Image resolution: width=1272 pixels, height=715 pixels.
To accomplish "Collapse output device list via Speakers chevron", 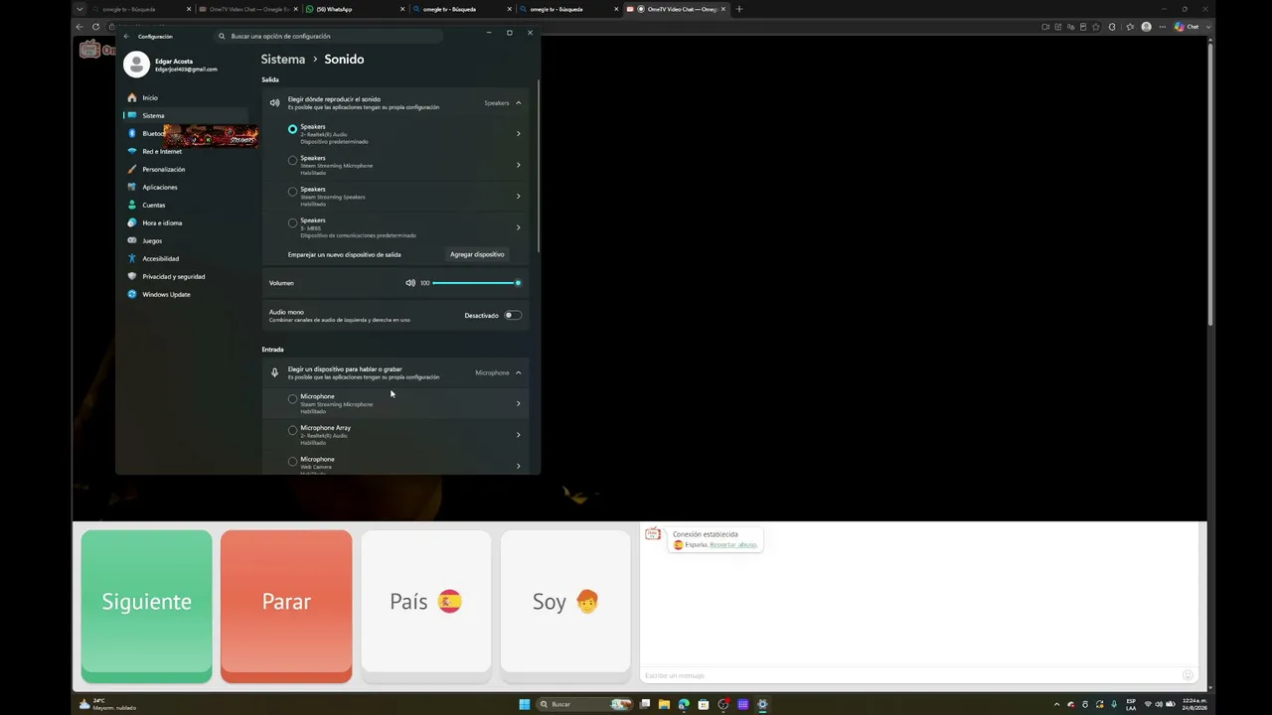I will [518, 102].
